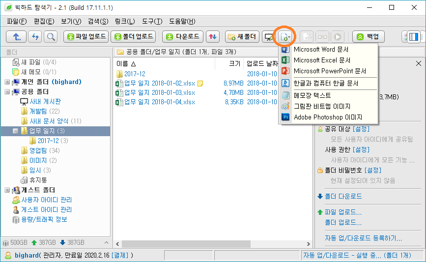Click the 백업 toolbar button
The image size is (426, 262).
369,37
